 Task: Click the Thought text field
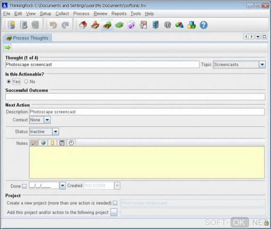(102, 65)
